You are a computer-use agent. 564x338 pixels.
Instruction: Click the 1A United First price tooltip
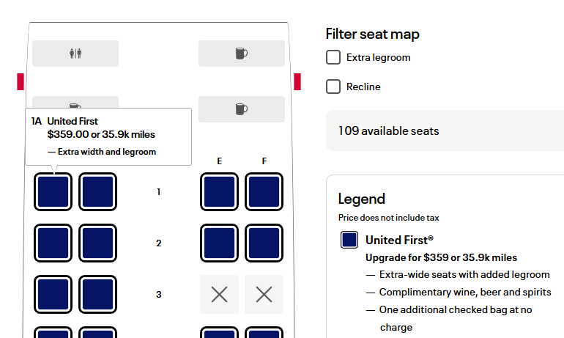point(108,136)
